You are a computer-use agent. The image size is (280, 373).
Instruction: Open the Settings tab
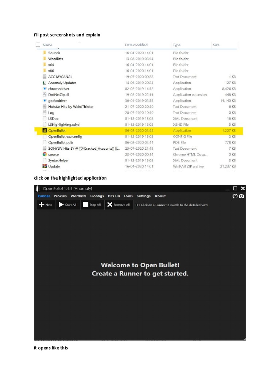point(144,196)
